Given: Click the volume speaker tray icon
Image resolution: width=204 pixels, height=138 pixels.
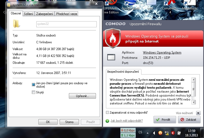Looking at the screenshot, I should (154, 133).
